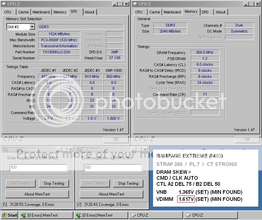Open About MemTest in right MemTest window
The height and width of the screenshot is (220, 262).
111,194
